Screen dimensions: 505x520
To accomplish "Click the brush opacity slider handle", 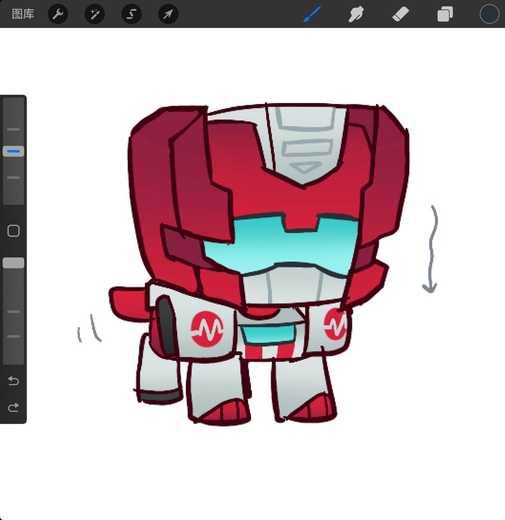I will tap(14, 263).
